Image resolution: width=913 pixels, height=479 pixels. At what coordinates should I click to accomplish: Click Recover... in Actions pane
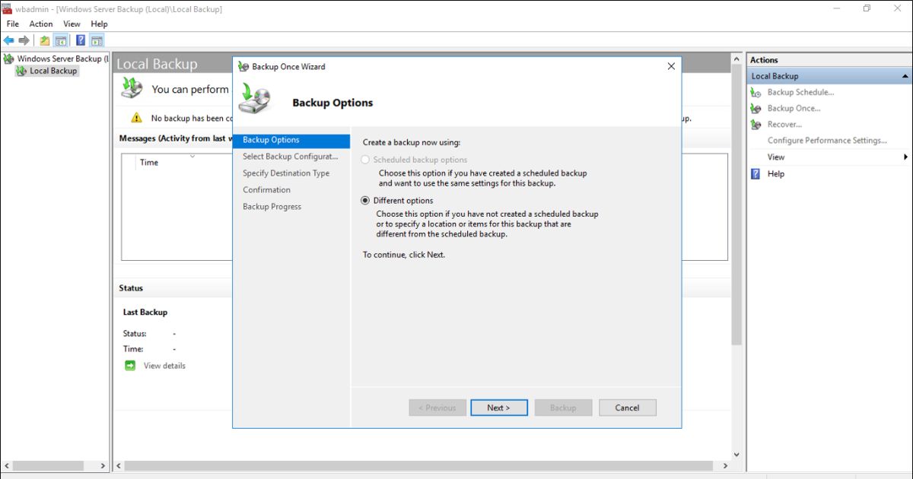click(784, 125)
